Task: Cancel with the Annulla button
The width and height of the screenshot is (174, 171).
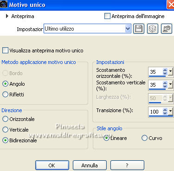Action: [90, 165]
